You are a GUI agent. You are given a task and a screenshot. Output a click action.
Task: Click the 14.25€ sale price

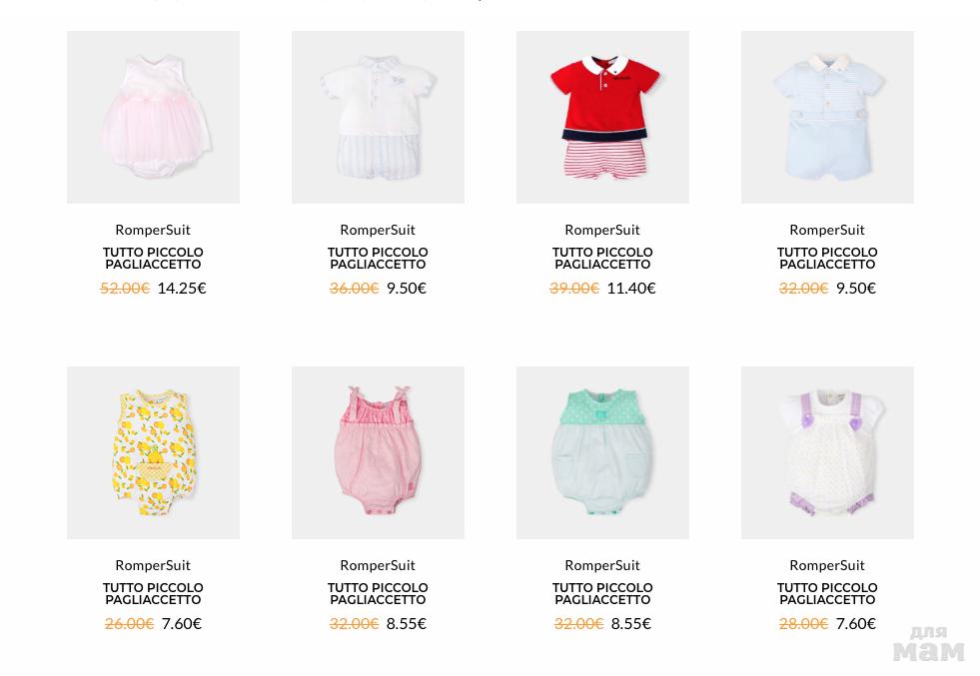(182, 288)
